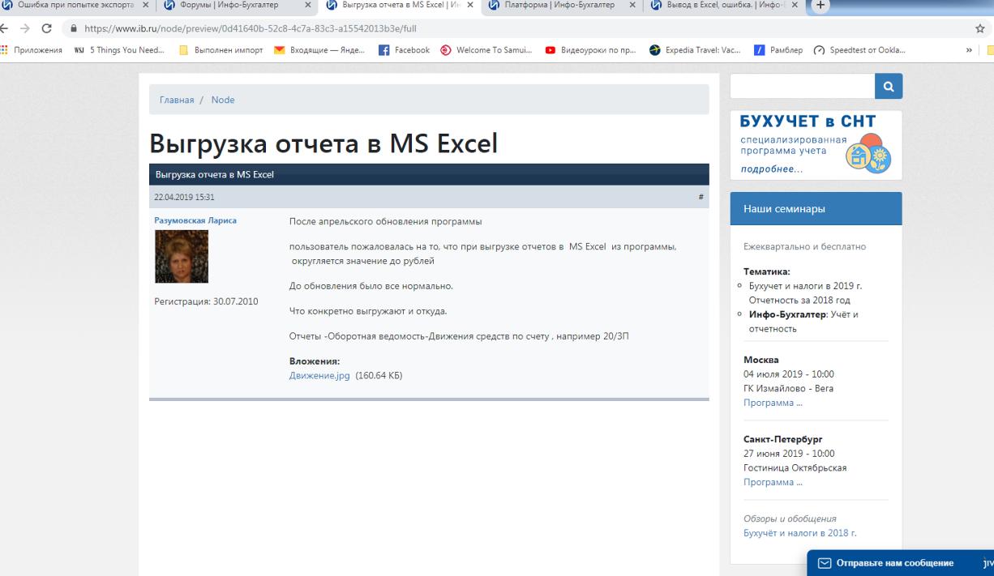Open the 'Программа ...' link for Москва
This screenshot has height=576, width=994.
(x=773, y=403)
